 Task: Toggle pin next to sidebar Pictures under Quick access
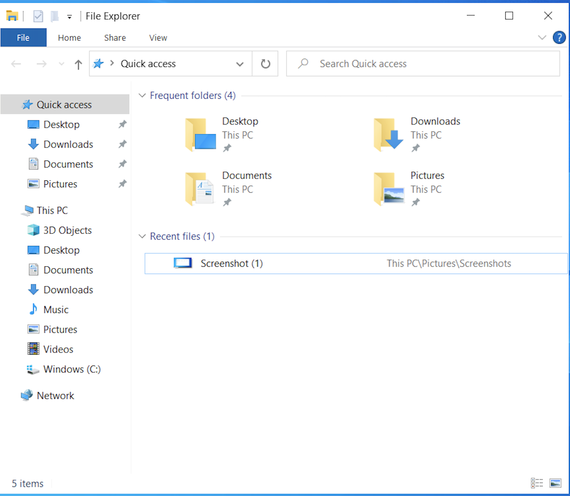click(x=123, y=184)
